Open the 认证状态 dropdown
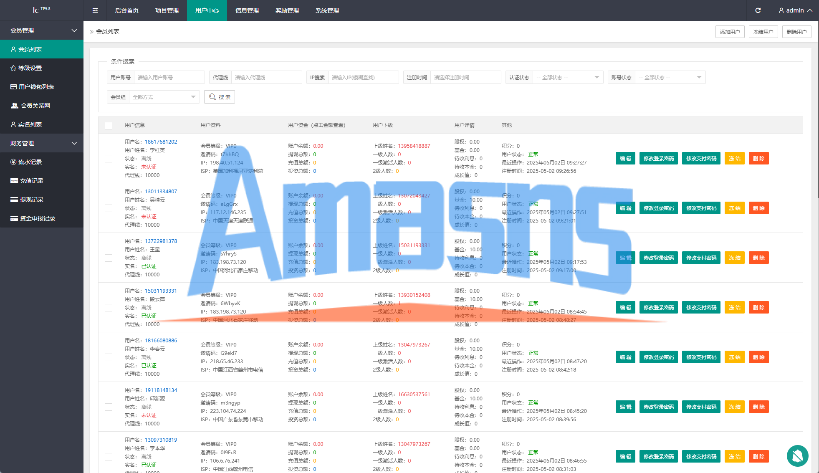The height and width of the screenshot is (473, 819). (567, 78)
